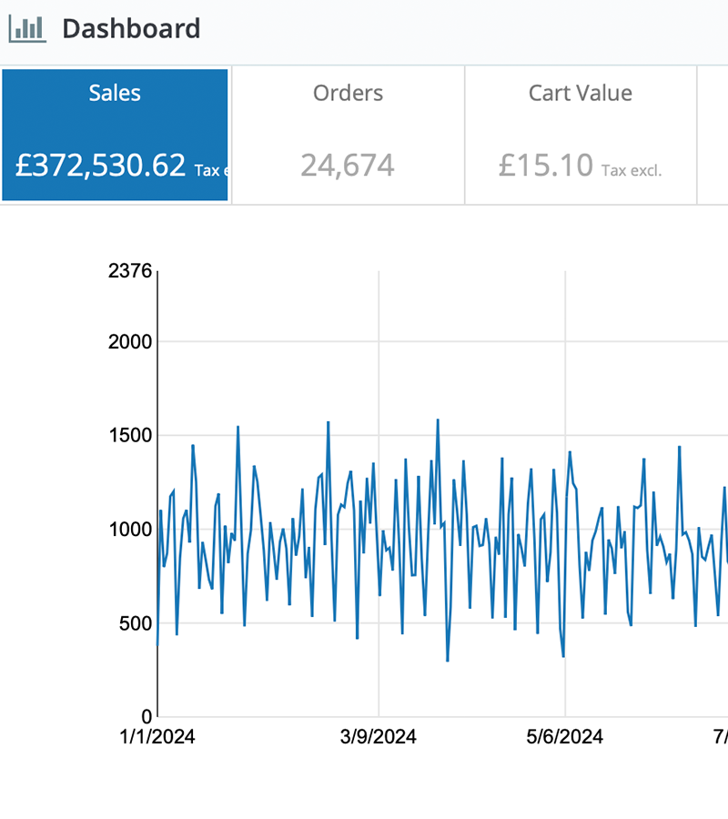Screen dimensions: 728x819
Task: Click the Dashboard bar chart icon
Action: click(26, 28)
